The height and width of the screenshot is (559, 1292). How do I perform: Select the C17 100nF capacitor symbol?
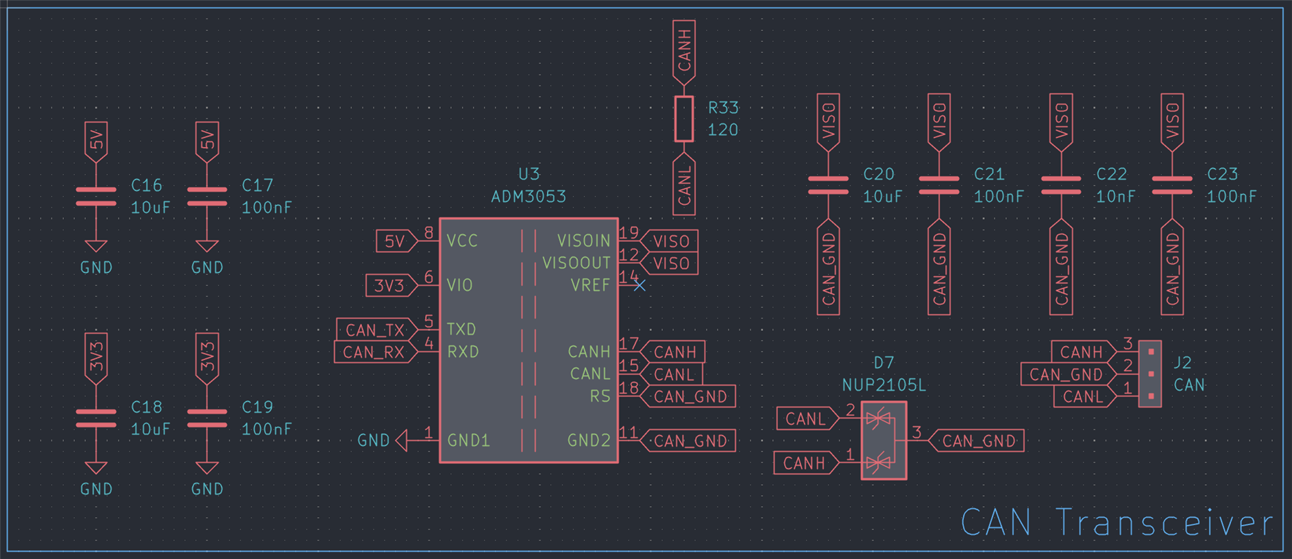(207, 197)
